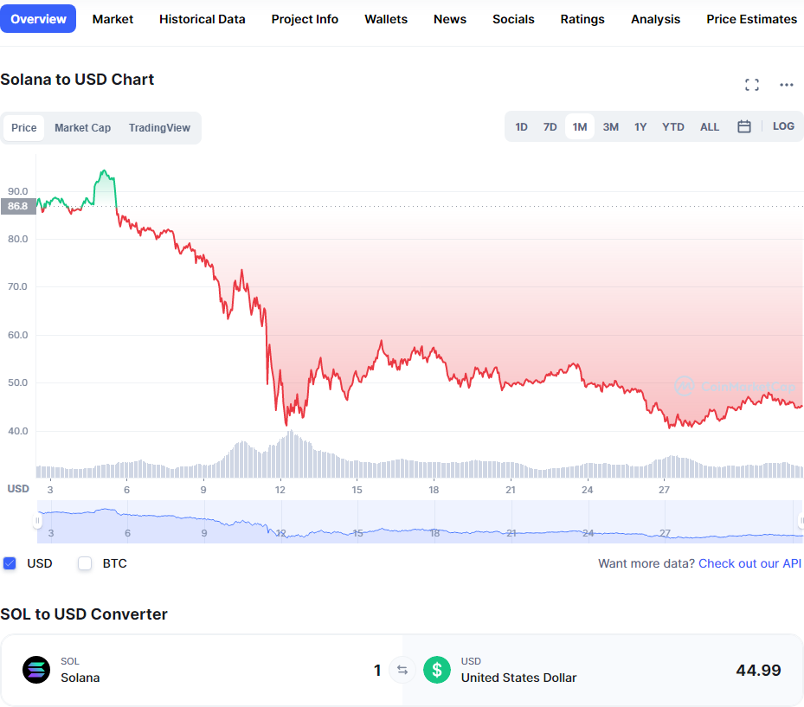The width and height of the screenshot is (804, 707).
Task: Click the swap currencies arrows icon
Action: 402,670
